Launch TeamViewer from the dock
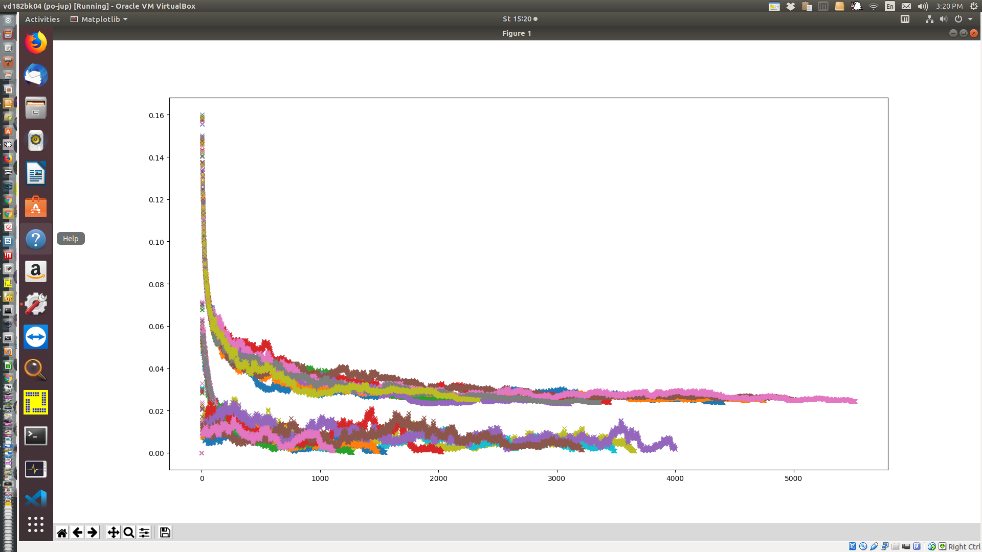The image size is (982, 552). 36,337
